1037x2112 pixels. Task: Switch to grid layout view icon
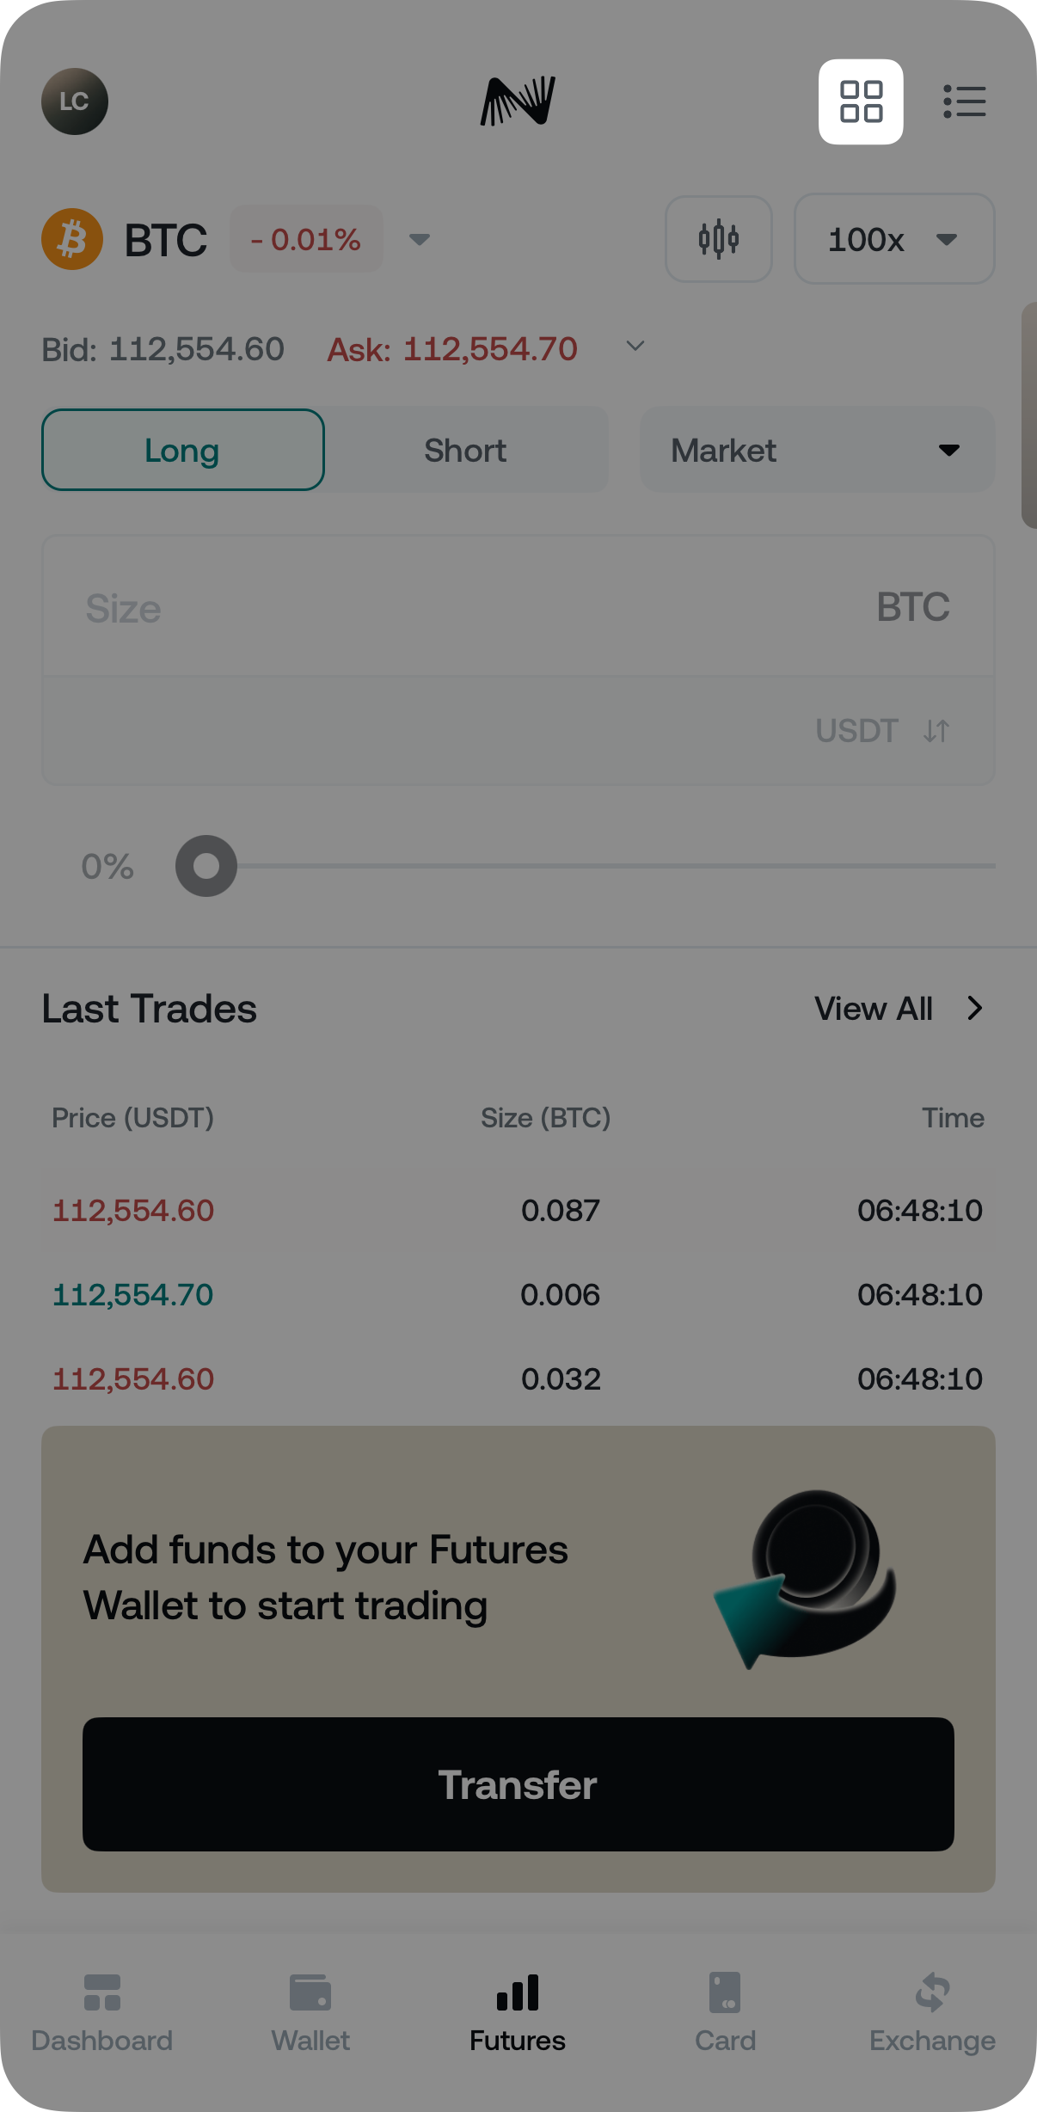coord(861,101)
